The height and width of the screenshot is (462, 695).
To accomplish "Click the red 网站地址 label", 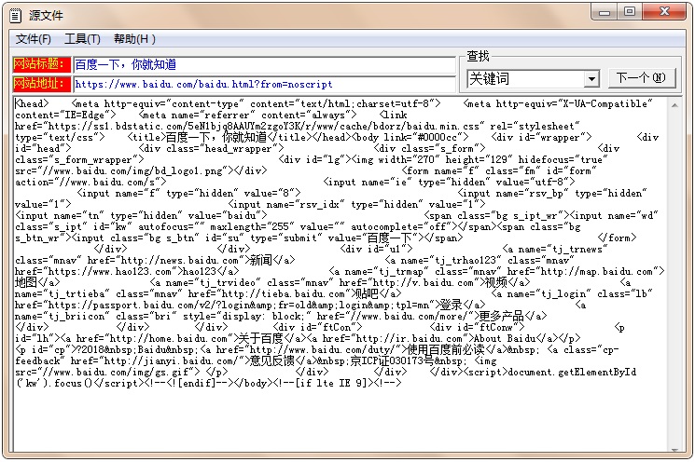I will 42,84.
